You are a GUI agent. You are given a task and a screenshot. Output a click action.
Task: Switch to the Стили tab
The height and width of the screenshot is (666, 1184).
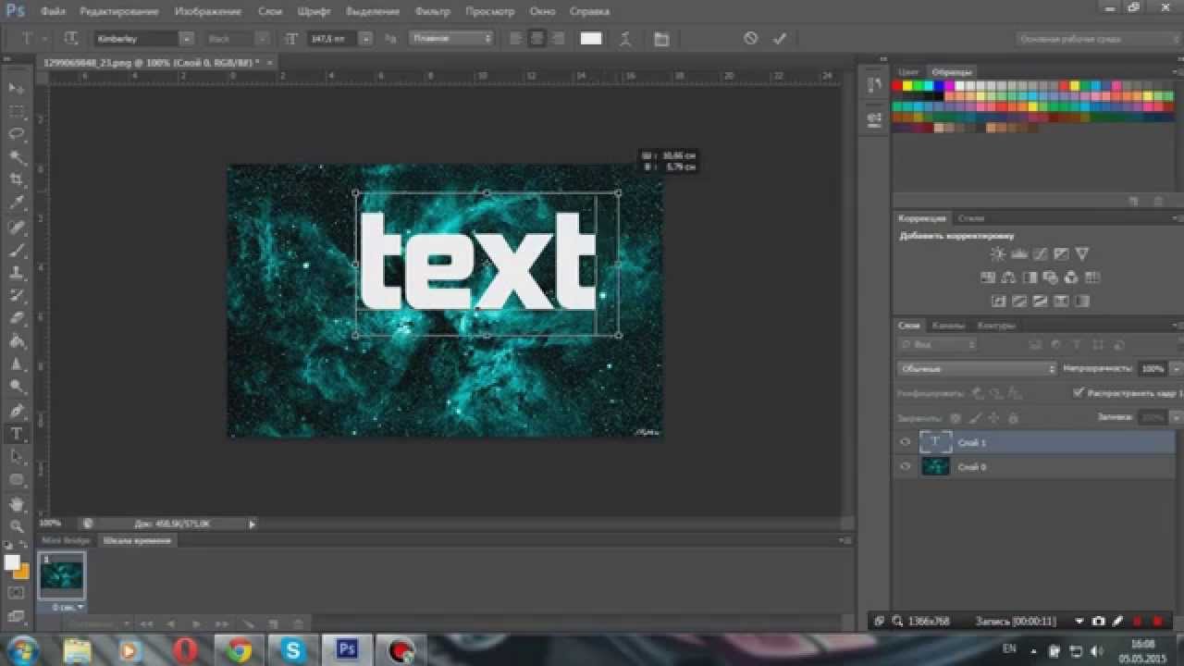coord(971,218)
